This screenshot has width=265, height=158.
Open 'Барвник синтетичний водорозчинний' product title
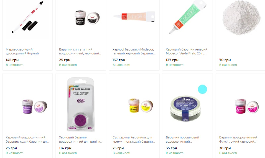[80, 51]
